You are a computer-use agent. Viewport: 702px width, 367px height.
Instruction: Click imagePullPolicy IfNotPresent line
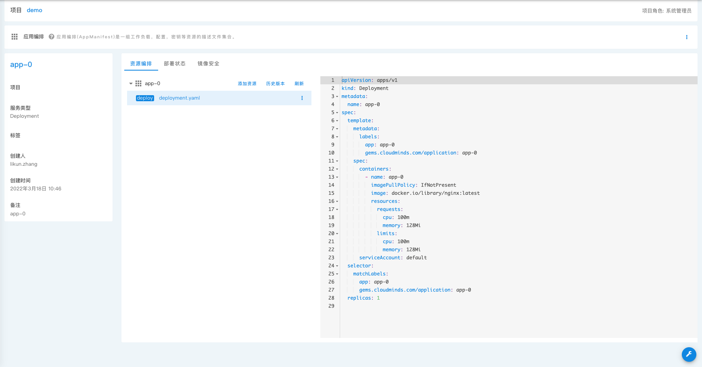pos(414,185)
